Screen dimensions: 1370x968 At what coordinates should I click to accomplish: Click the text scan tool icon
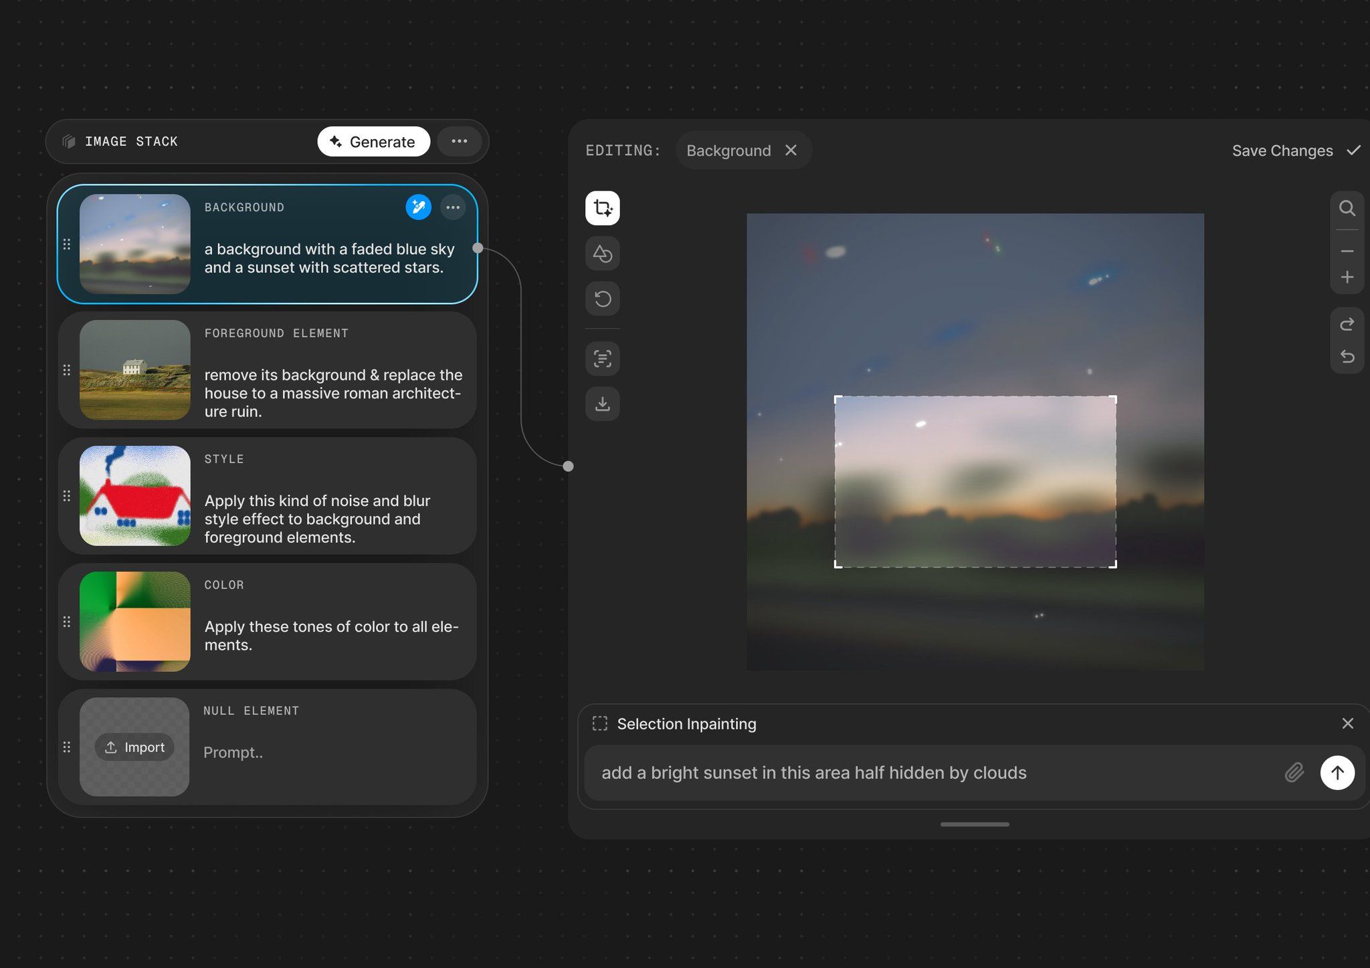coord(602,359)
